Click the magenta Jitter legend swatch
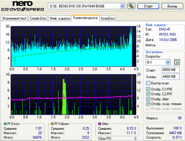Image resolution: width=185 pixels, height=141 pixels. tap(99, 124)
